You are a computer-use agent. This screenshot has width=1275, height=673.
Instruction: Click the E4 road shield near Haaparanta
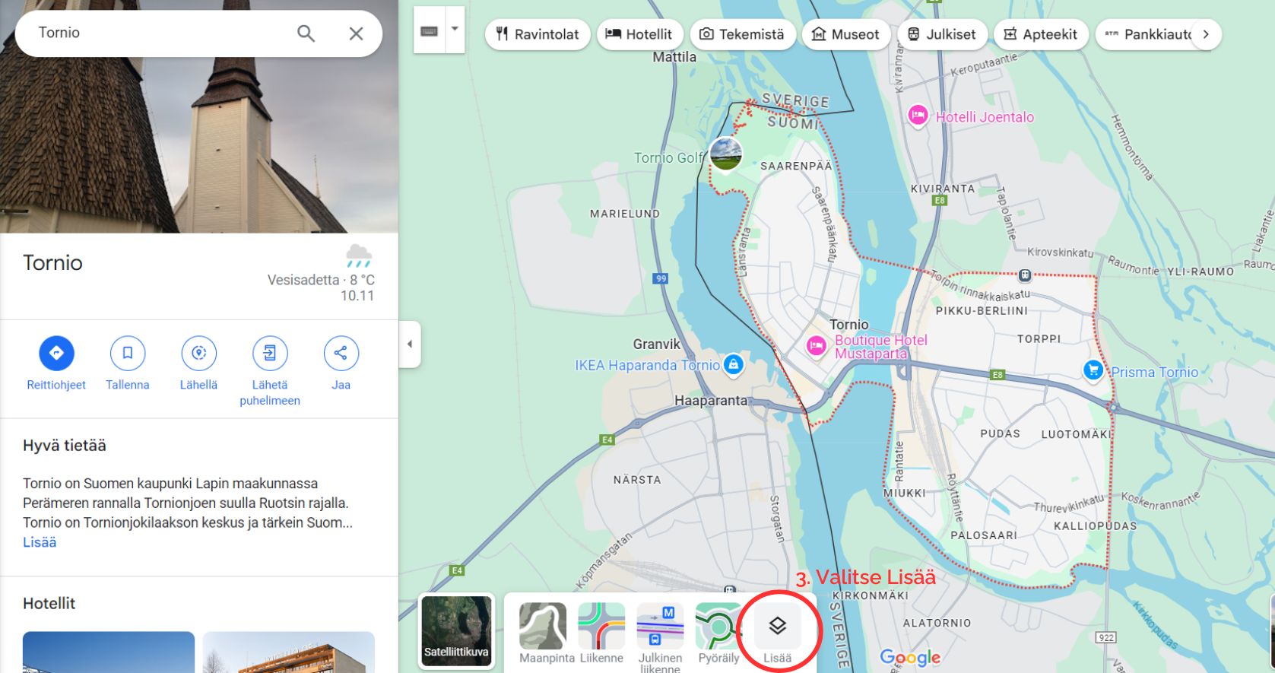[607, 440]
